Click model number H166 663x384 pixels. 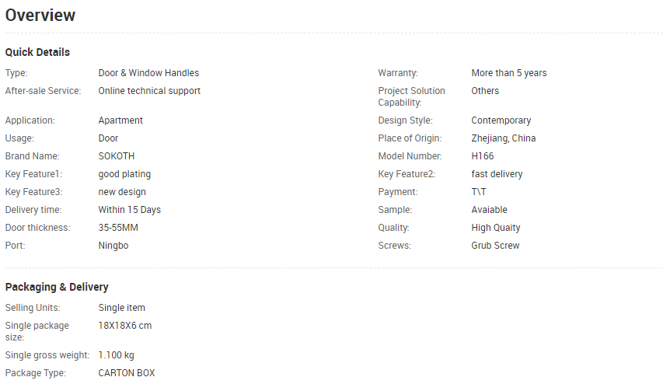point(483,156)
